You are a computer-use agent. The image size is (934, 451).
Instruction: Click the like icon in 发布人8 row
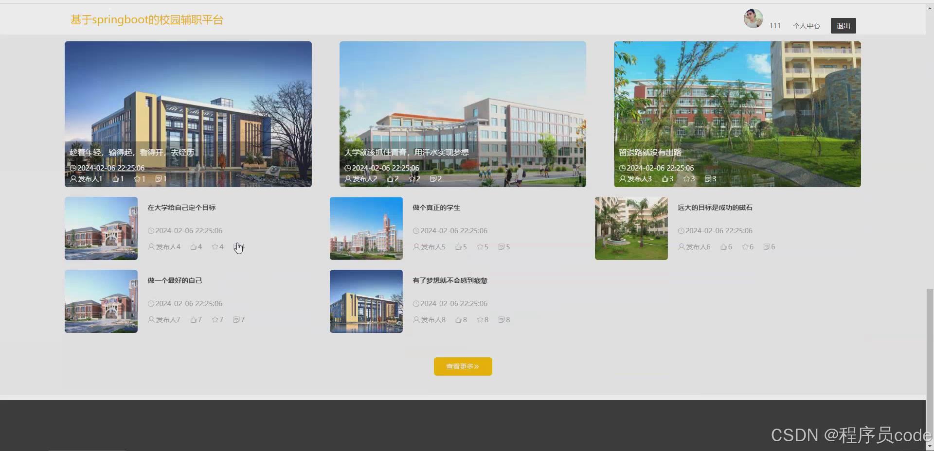click(458, 320)
